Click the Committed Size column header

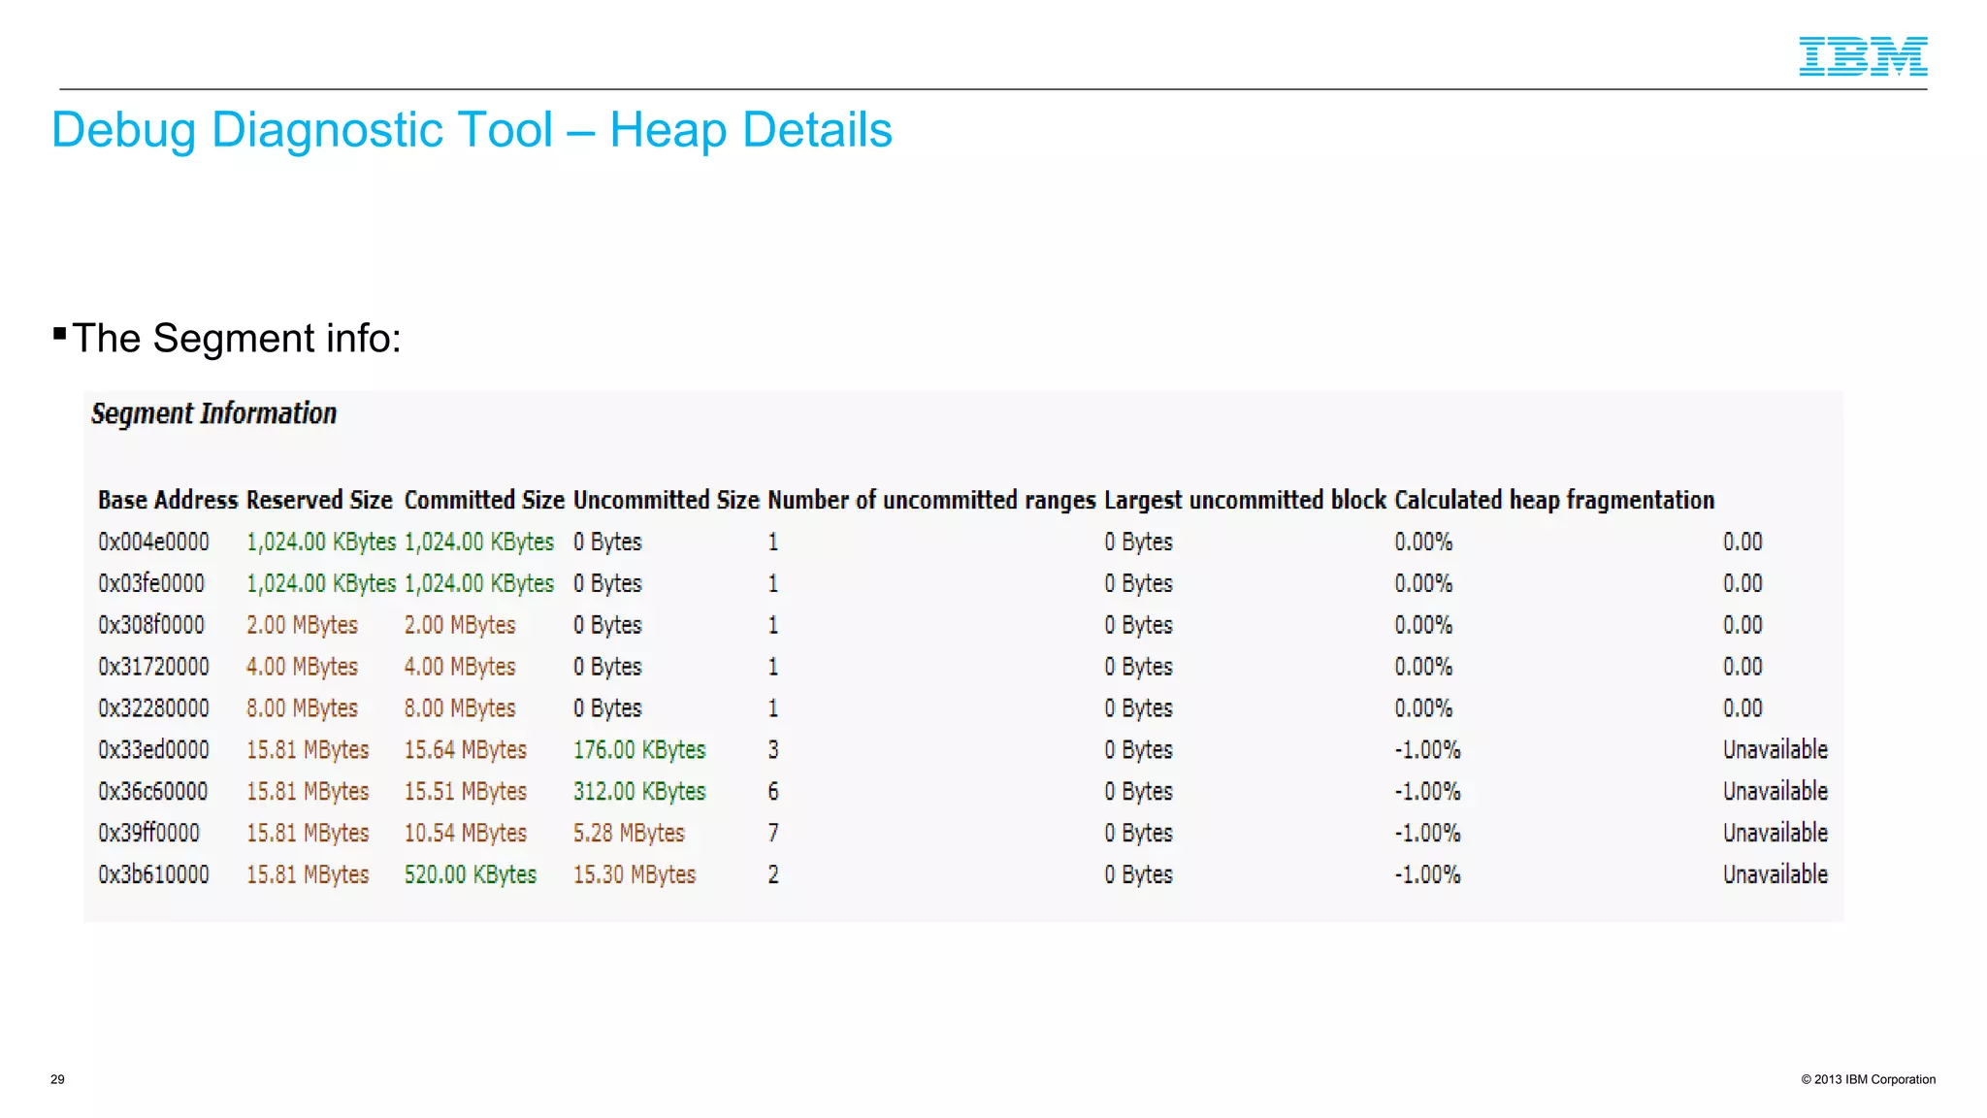click(x=484, y=500)
